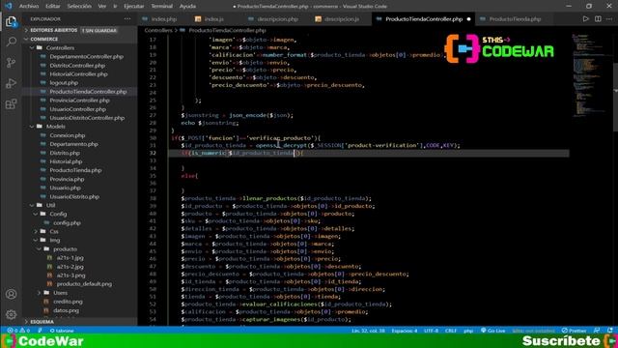Screen dimensions: 618x348
Task: Expand the Users folder
Action: click(x=79, y=293)
